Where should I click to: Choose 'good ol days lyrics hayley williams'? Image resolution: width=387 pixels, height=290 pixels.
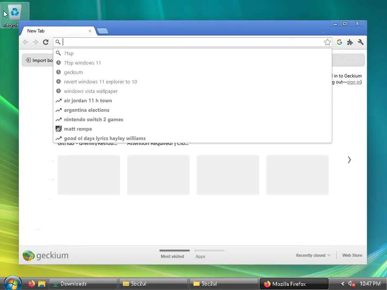(192, 138)
